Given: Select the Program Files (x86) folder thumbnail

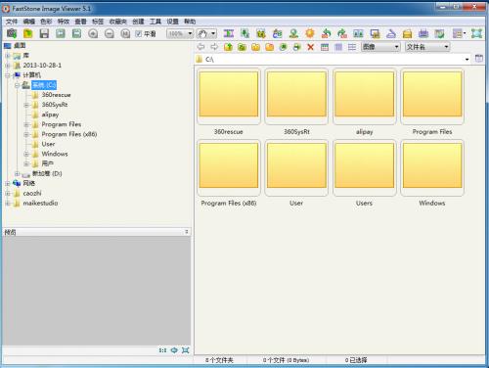Looking at the screenshot, I should click(229, 167).
